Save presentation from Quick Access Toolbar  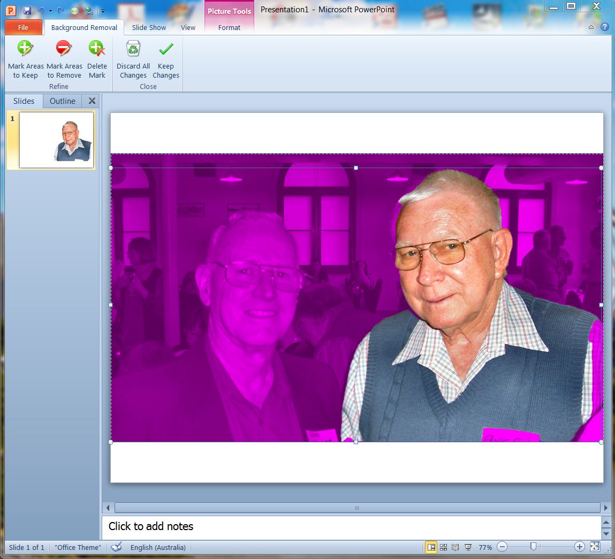(27, 11)
